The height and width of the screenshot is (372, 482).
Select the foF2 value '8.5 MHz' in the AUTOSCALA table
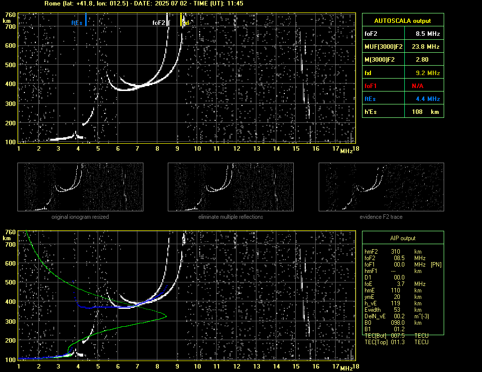point(428,34)
